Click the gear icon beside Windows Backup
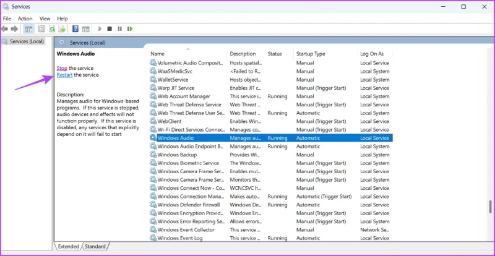The height and width of the screenshot is (256, 495). tap(153, 155)
